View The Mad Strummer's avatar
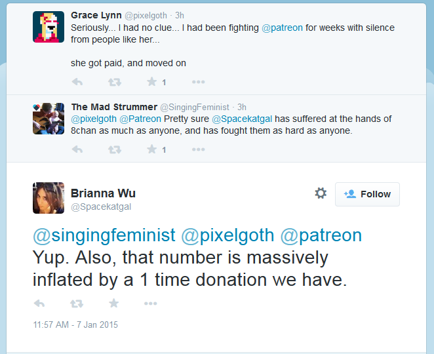Image resolution: width=434 pixels, height=354 pixels. pyautogui.click(x=49, y=119)
